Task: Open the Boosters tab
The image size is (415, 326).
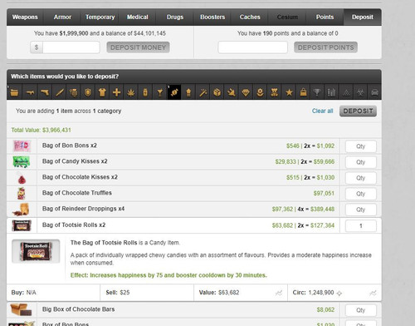Action: (212, 17)
